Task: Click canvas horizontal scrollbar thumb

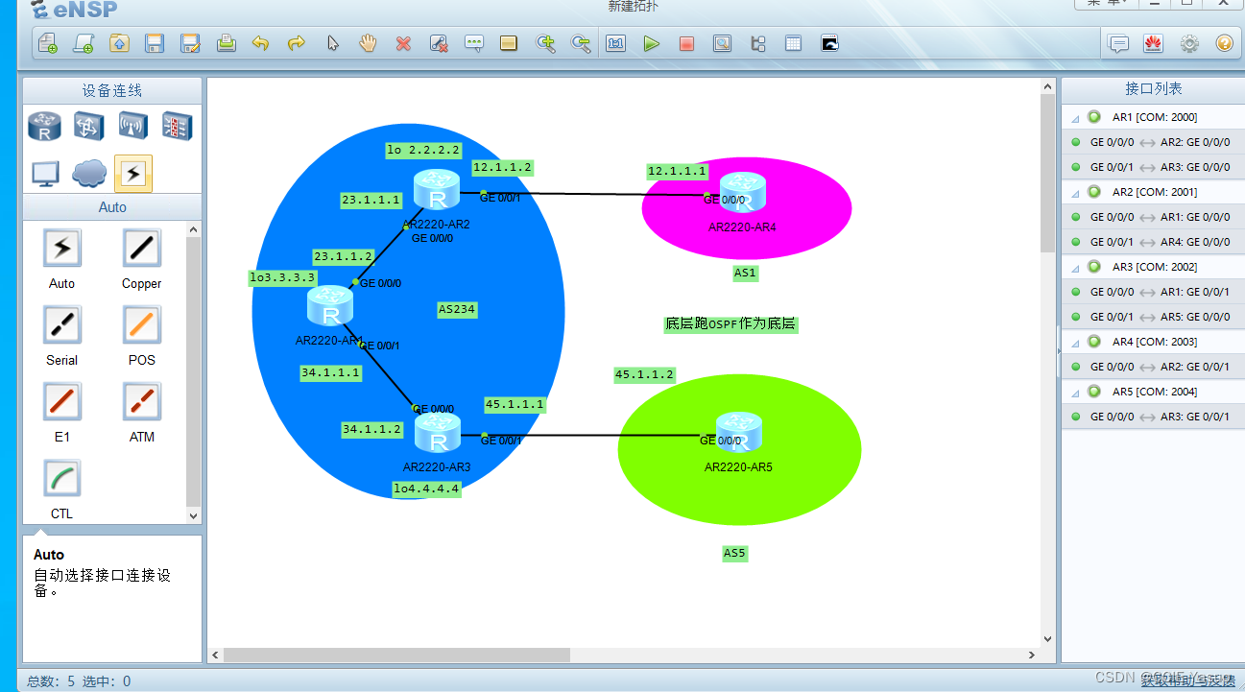Action: [x=396, y=655]
